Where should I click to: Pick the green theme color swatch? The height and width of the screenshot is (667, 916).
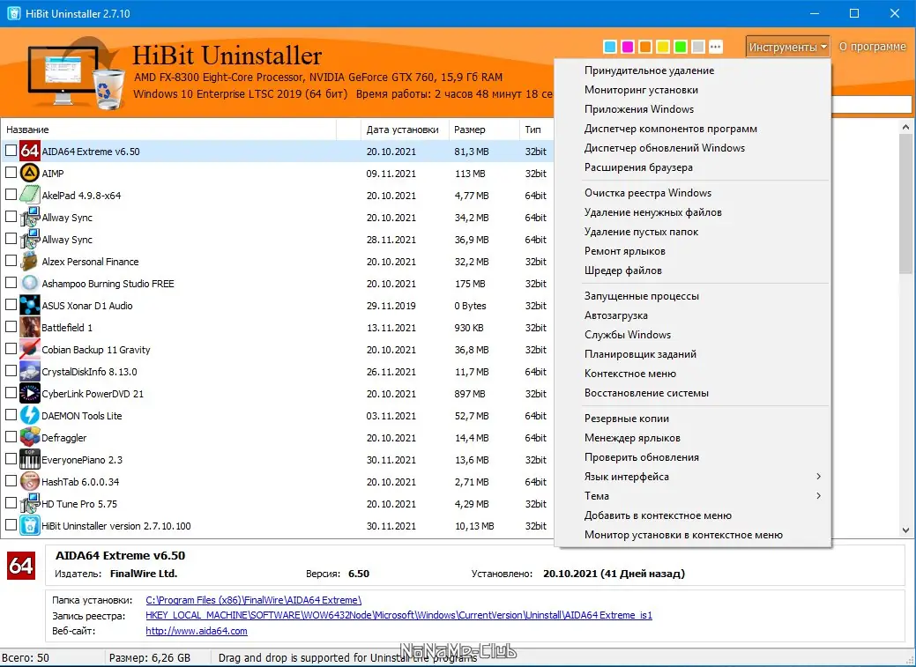(x=680, y=47)
